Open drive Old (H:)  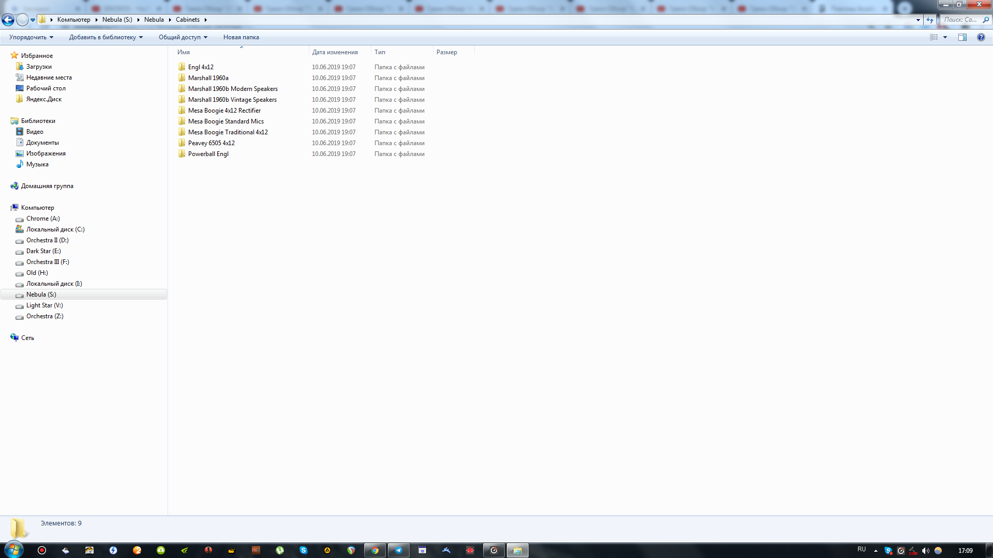[37, 273]
